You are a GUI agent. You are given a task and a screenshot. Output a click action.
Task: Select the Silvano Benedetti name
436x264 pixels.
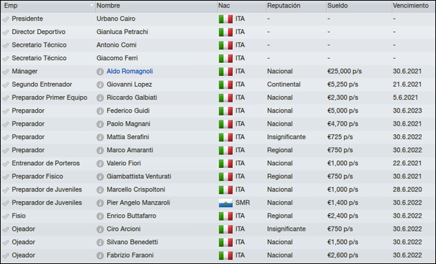coord(132,242)
